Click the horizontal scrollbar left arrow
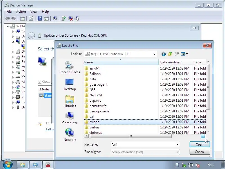 [x=86, y=136]
